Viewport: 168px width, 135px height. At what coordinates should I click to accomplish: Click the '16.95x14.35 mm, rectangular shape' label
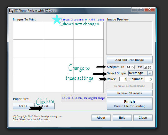[x=83, y=98]
